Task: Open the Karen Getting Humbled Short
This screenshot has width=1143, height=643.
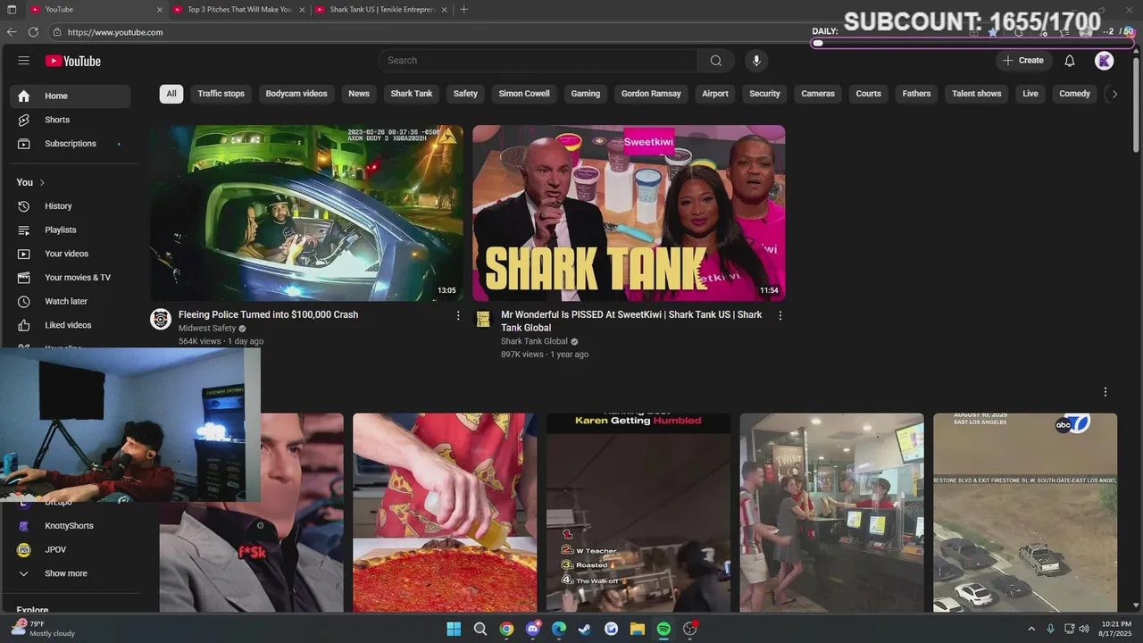Action: [638, 513]
